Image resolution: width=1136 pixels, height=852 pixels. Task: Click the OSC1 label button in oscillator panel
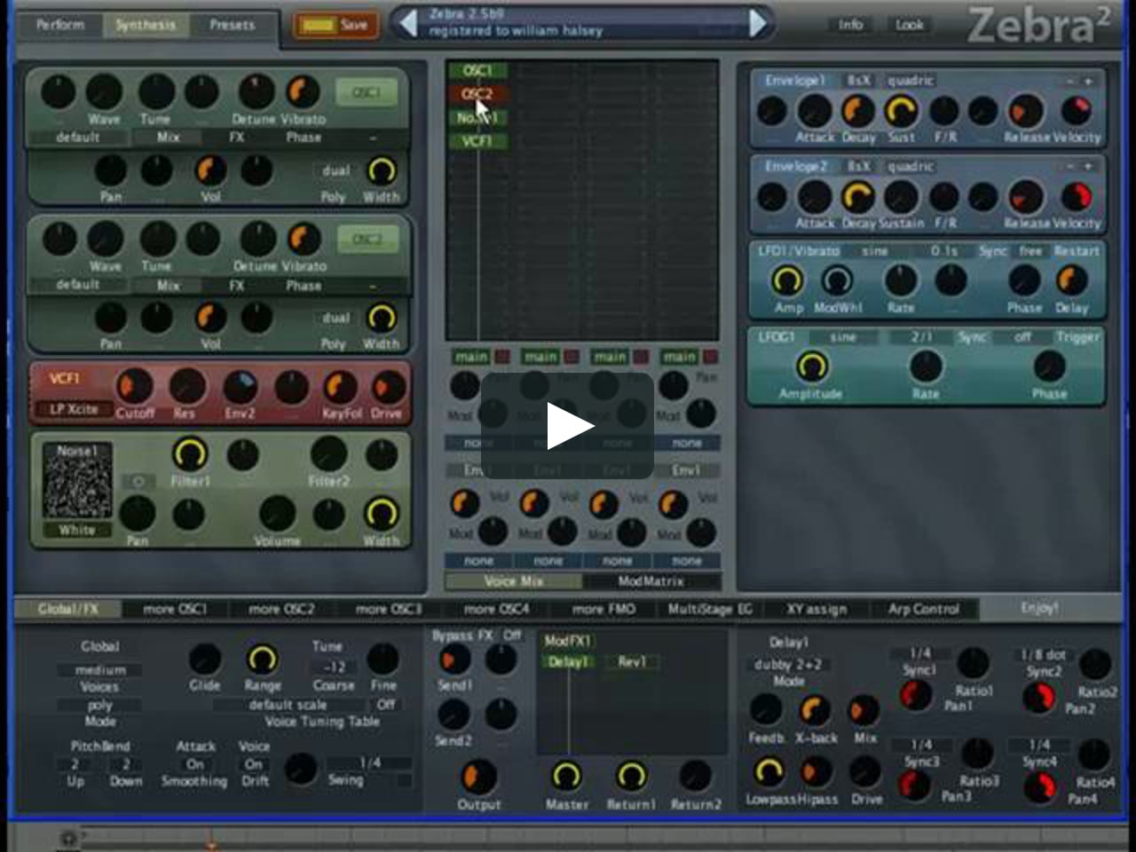point(367,92)
